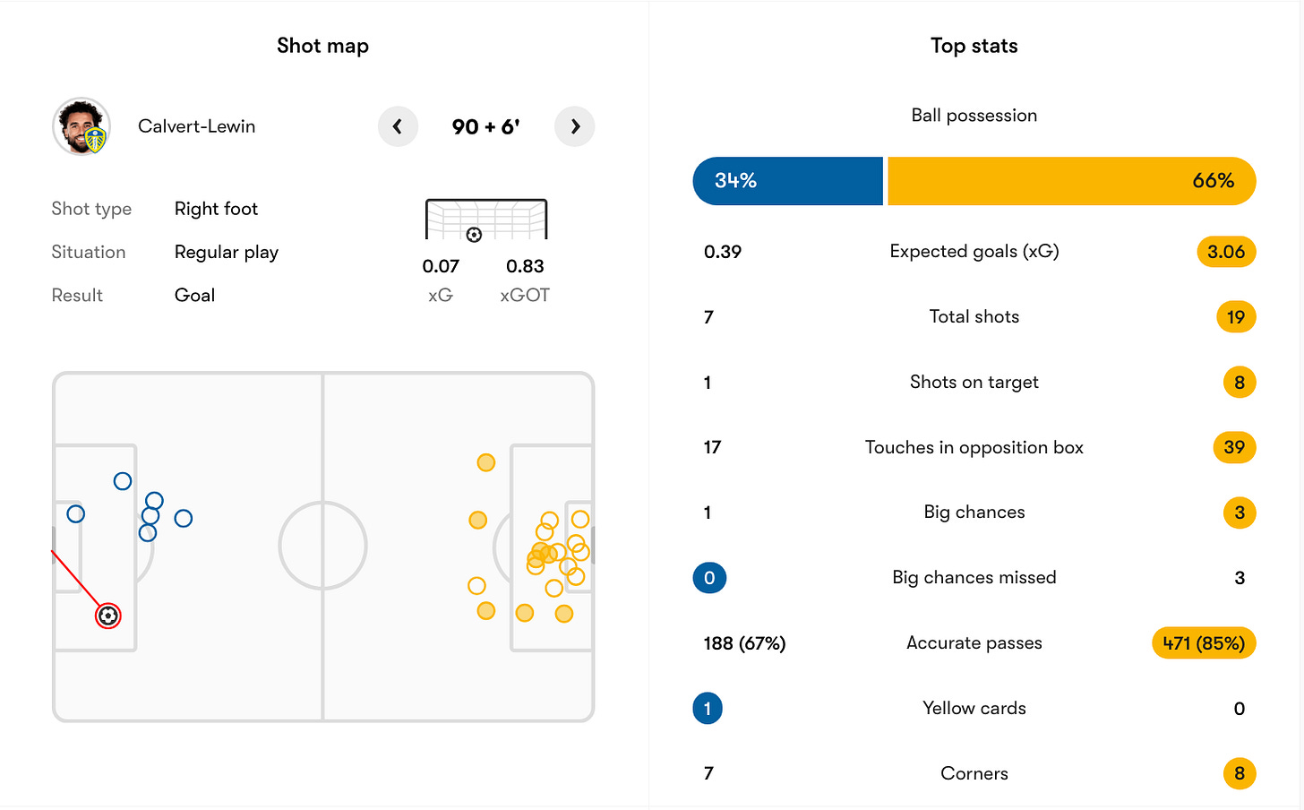The width and height of the screenshot is (1304, 810).
Task: Select the topmost blue shot circle
Action: tap(123, 481)
